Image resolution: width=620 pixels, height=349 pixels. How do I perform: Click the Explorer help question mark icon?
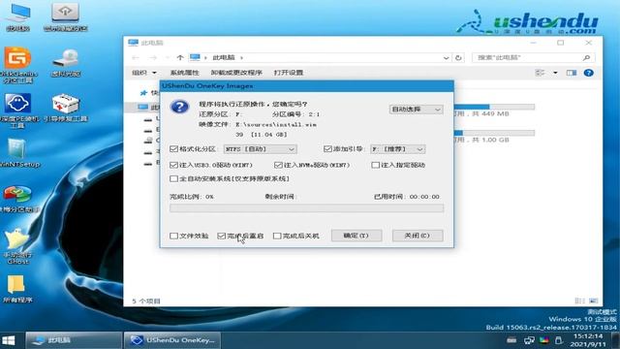[x=588, y=73]
